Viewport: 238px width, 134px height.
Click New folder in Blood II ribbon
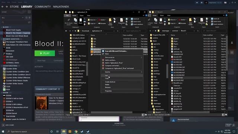click(190, 22)
